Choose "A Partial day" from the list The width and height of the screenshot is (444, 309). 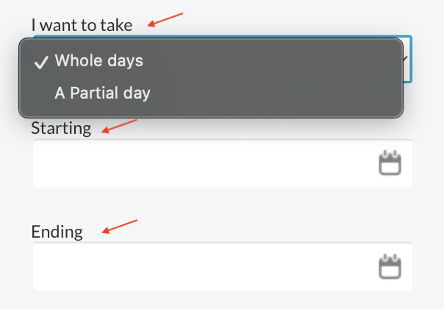tap(102, 93)
